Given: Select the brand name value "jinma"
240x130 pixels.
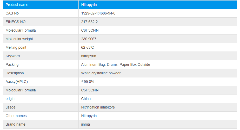Looking at the screenshot, I should (x=86, y=124).
